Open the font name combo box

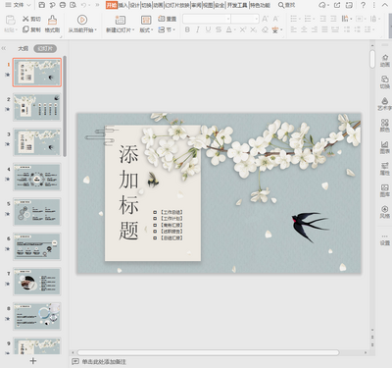[207, 19]
